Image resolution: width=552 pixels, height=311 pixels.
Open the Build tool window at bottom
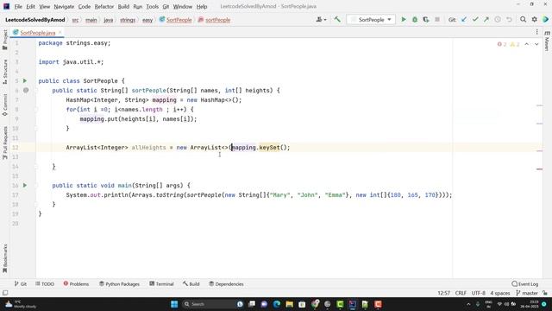tap(191, 284)
